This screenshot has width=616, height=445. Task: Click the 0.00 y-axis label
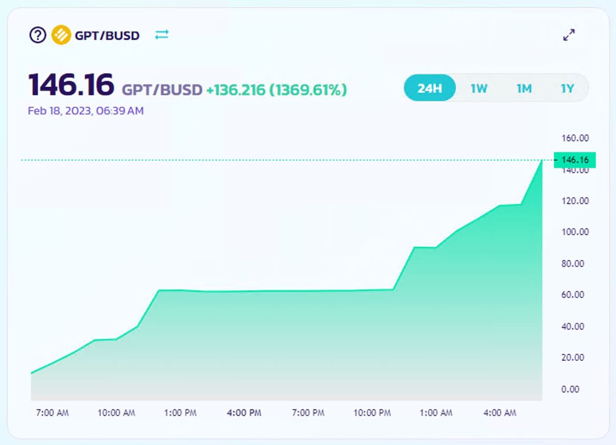(x=570, y=389)
